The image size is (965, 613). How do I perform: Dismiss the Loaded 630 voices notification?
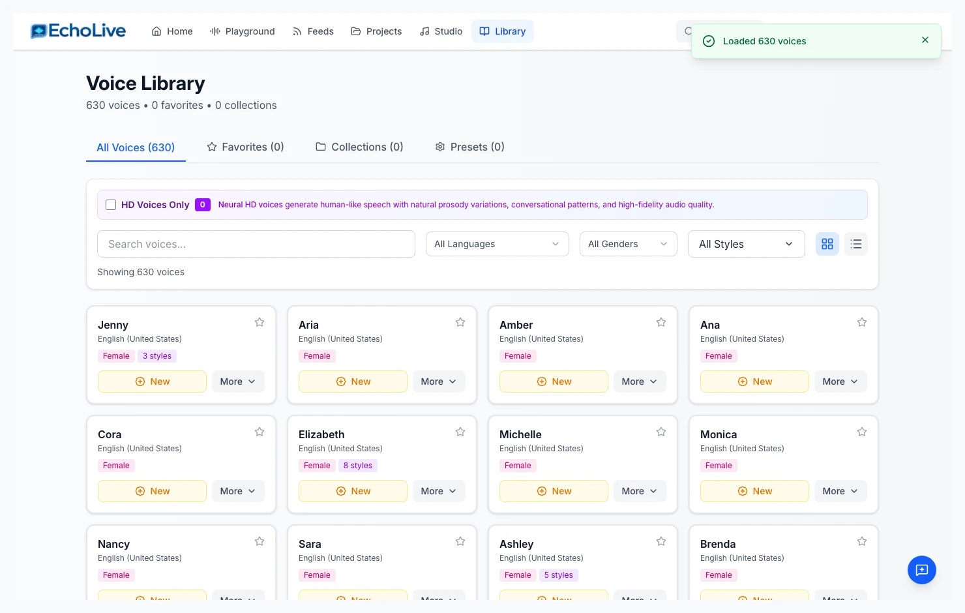pyautogui.click(x=925, y=40)
